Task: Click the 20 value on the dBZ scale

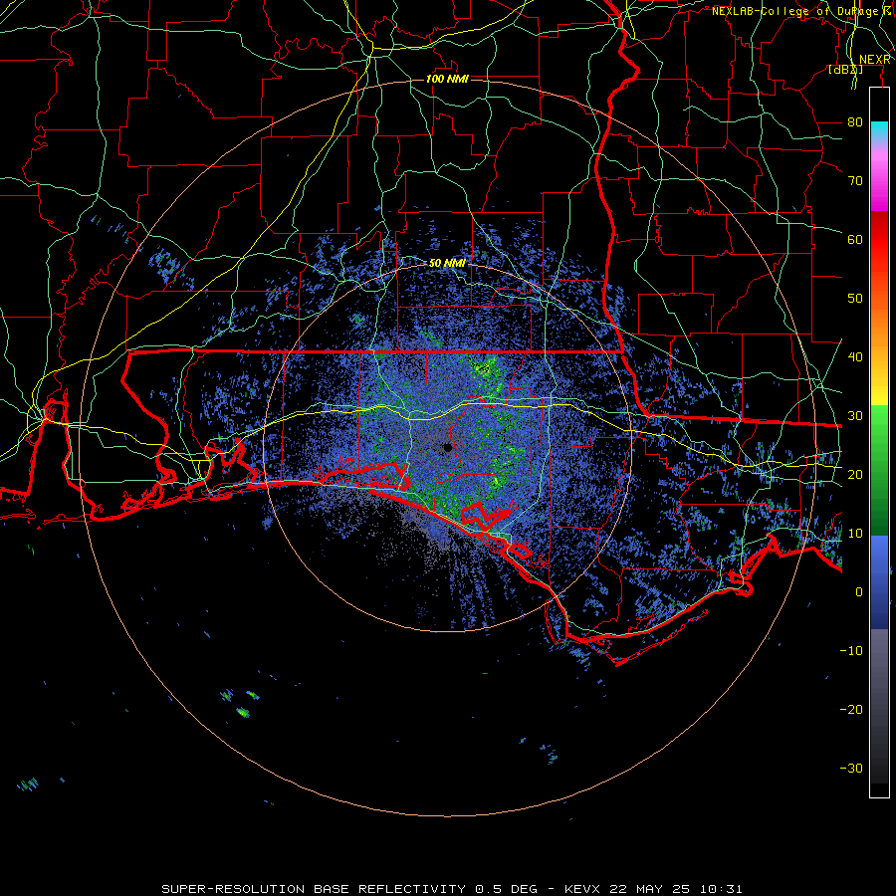Action: click(x=855, y=474)
